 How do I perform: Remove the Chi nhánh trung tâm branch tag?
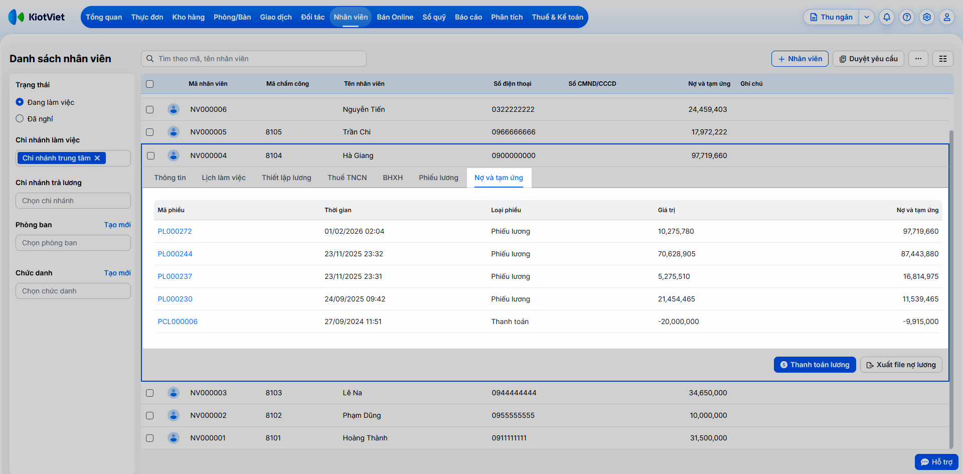(97, 158)
